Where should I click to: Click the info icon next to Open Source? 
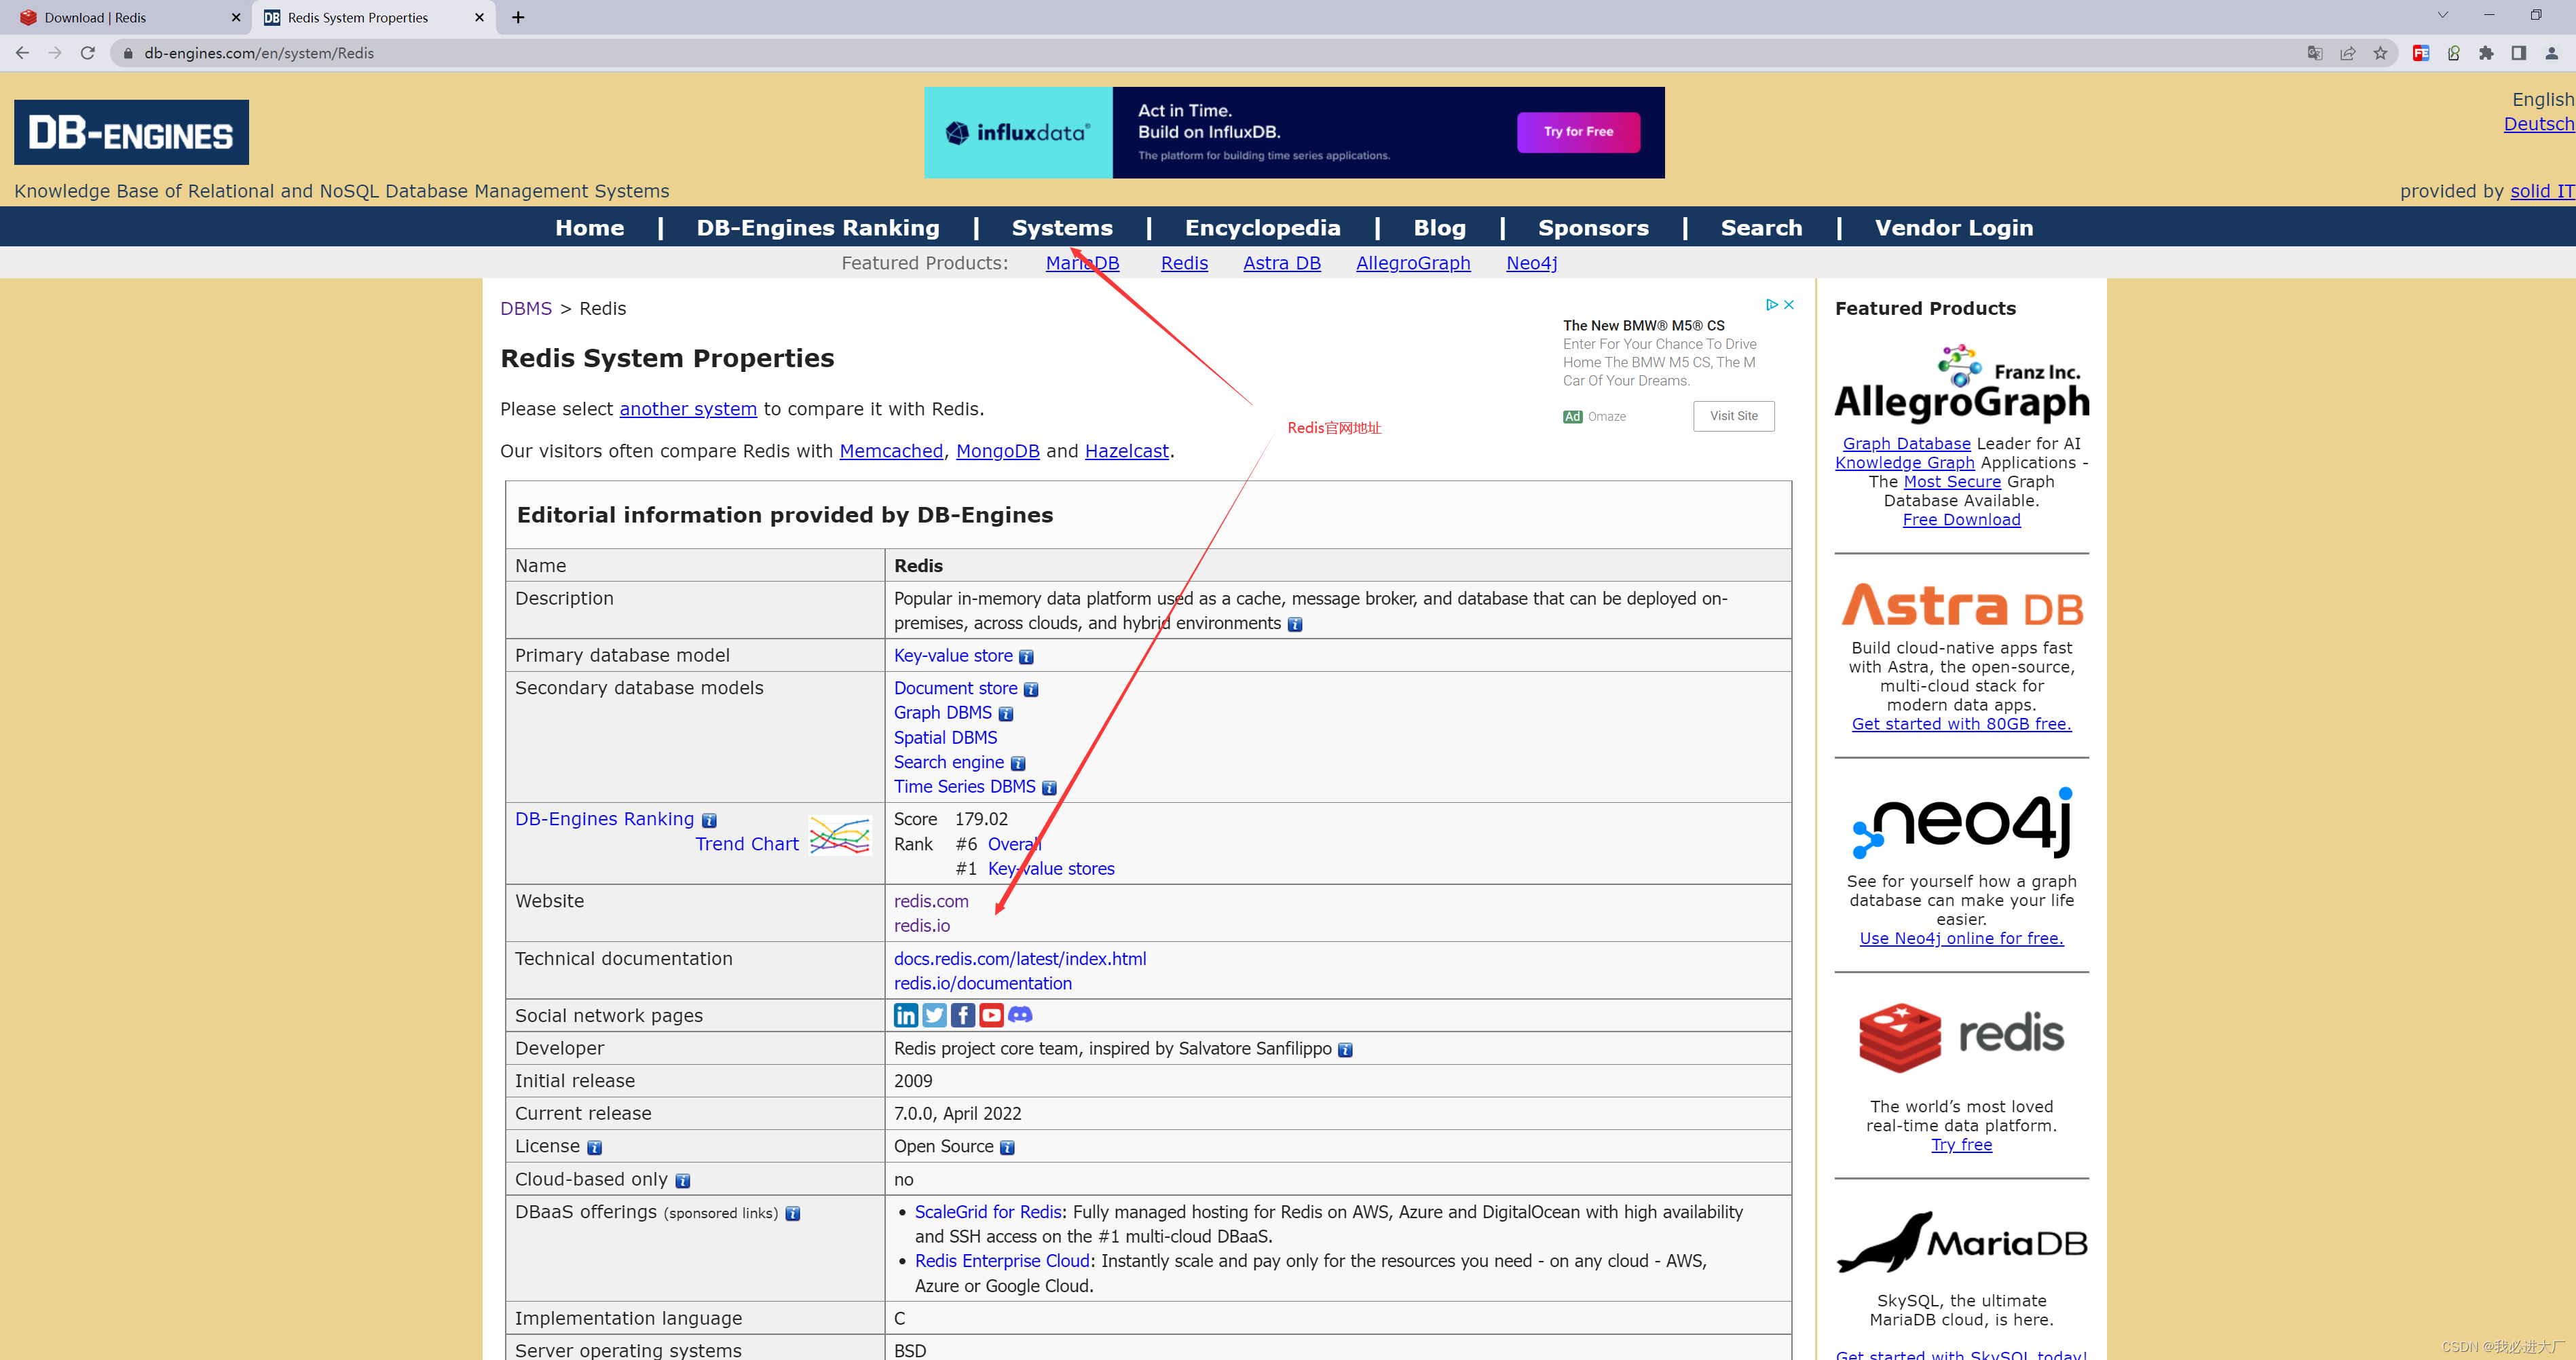pos(1007,1148)
